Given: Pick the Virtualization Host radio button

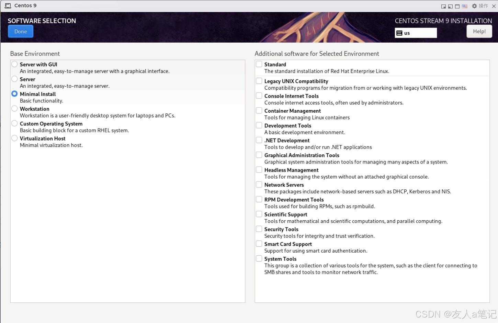Looking at the screenshot, I should 14,138.
